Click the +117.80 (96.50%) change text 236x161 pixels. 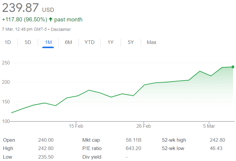(x=24, y=20)
